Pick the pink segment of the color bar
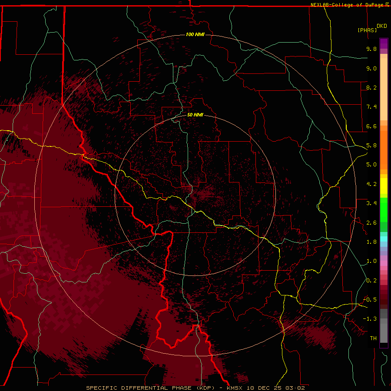The width and height of the screenshot is (391, 391). [384, 263]
